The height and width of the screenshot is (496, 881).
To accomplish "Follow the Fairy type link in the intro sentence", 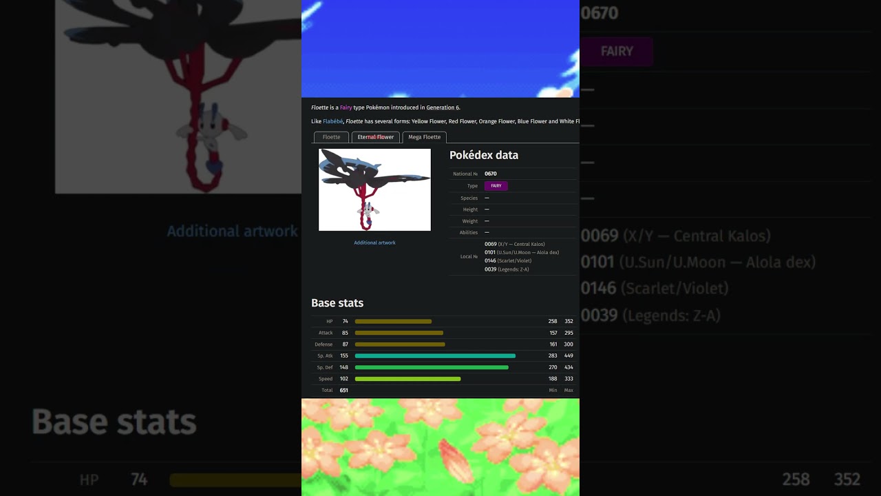I will 346,107.
